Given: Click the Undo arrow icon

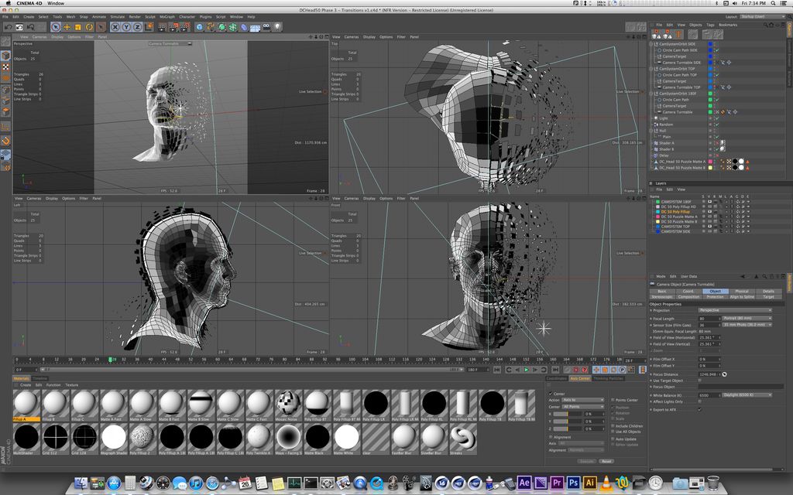Looking at the screenshot, I should coord(9,27).
